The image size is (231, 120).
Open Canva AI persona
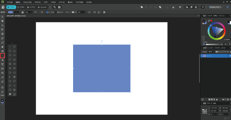click(x=42, y=7)
